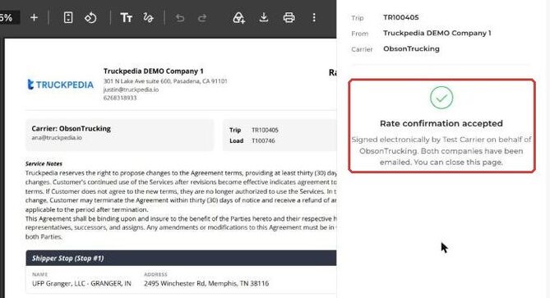Click justin@truckpedia.io email
The image size is (550, 298).
131,89
